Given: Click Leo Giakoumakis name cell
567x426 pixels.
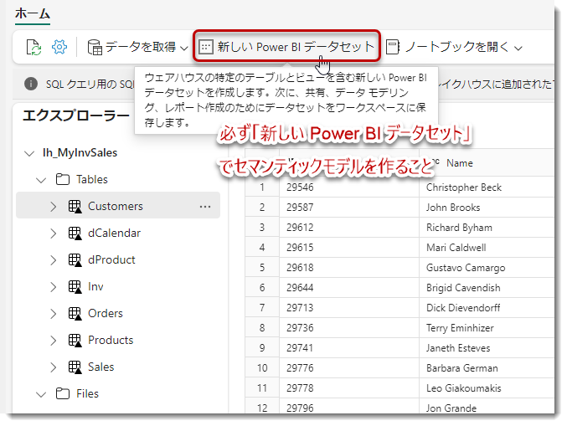Looking at the screenshot, I should pos(487,388).
